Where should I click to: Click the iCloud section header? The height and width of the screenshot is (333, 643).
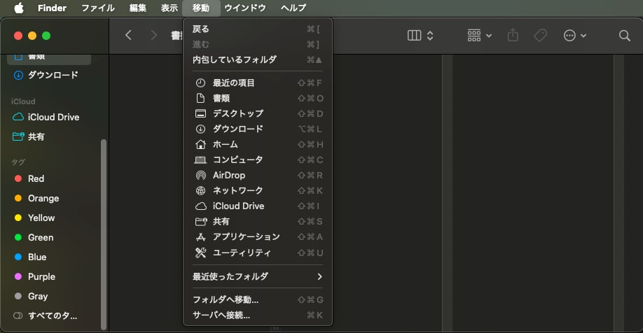[x=23, y=101]
